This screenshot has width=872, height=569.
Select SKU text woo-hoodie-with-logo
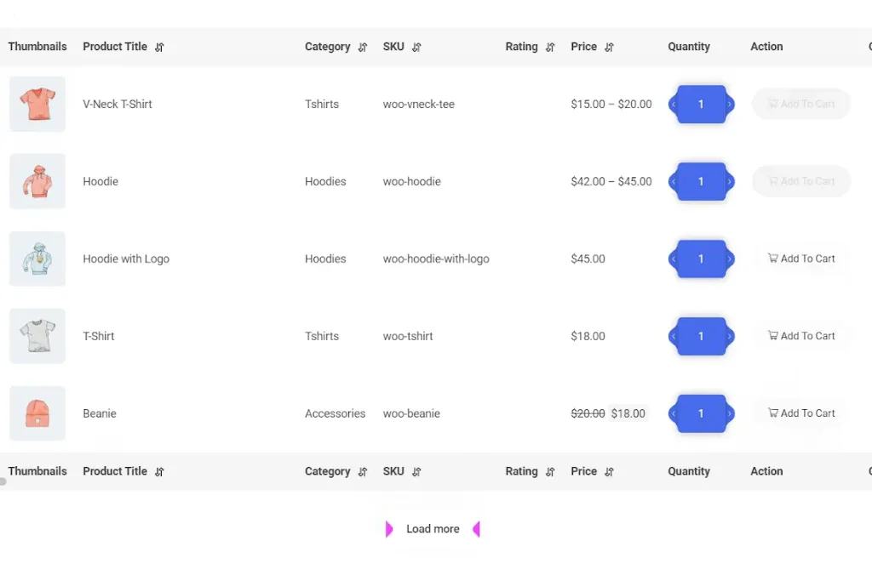coord(436,259)
